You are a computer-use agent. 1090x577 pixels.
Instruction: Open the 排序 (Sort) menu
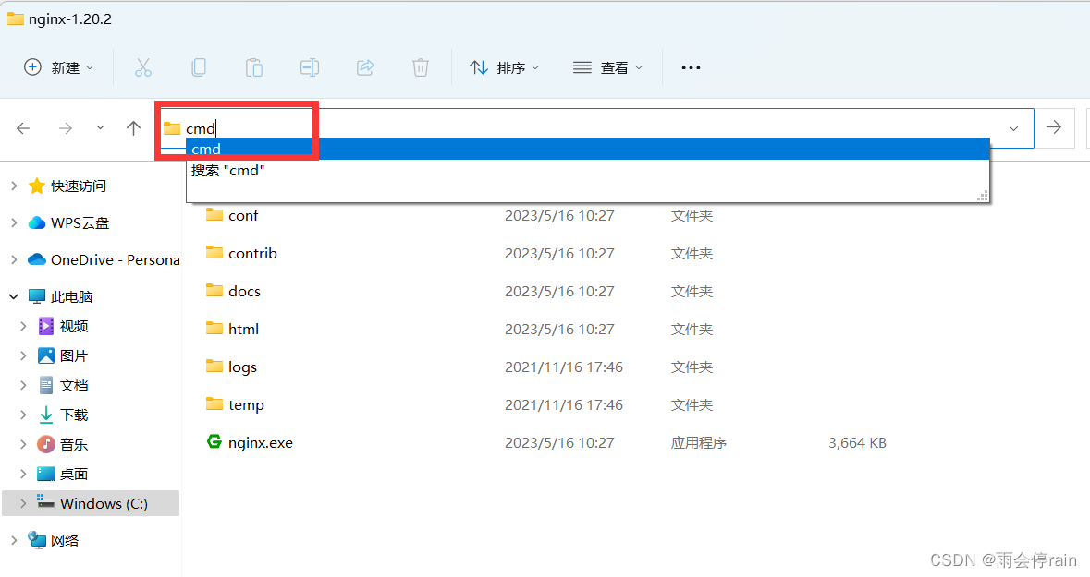pyautogui.click(x=505, y=67)
